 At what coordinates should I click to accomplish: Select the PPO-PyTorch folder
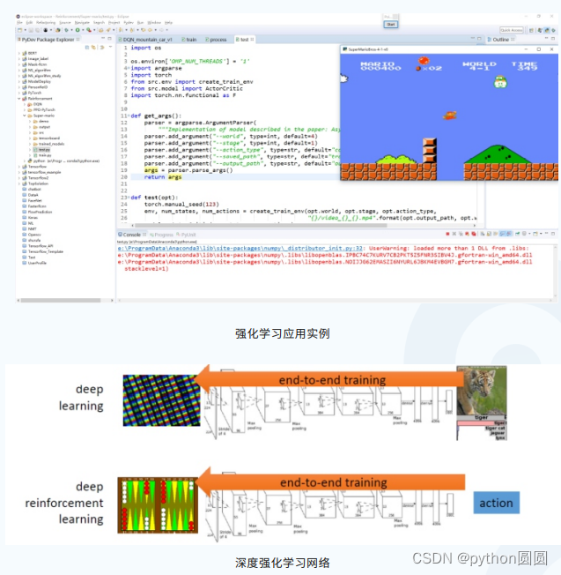[x=41, y=109]
